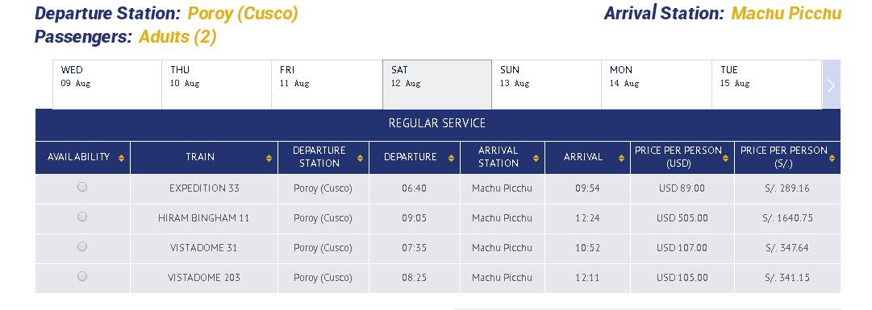
Task: Switch to SUN 13 Aug date tab
Action: coord(546,85)
